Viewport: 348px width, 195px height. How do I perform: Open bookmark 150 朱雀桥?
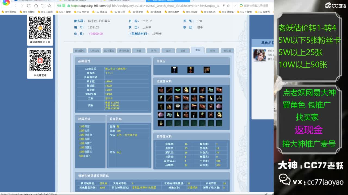pyautogui.click(x=172, y=12)
